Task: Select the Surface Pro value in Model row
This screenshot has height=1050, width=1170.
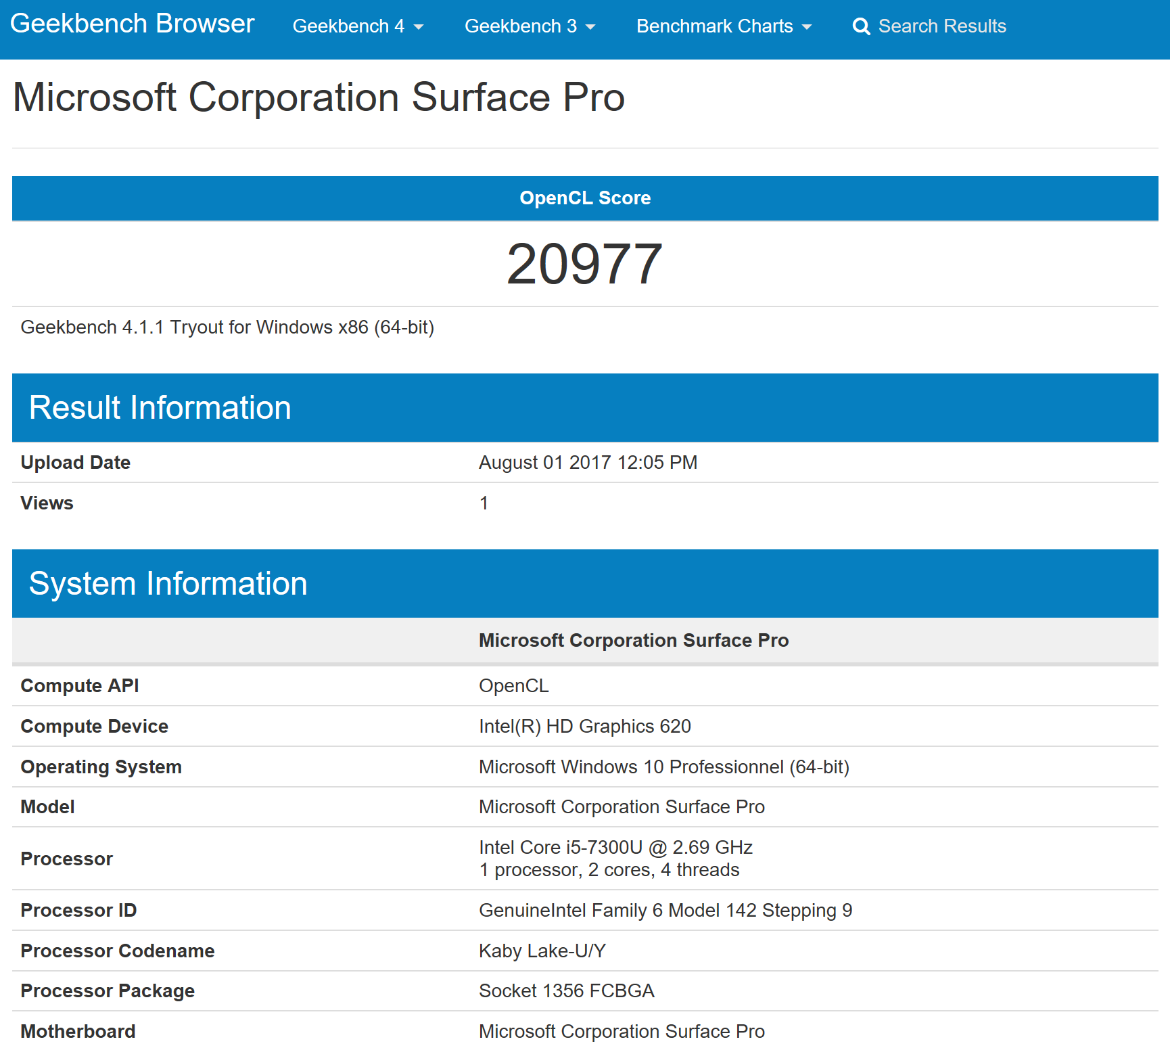Action: [622, 807]
